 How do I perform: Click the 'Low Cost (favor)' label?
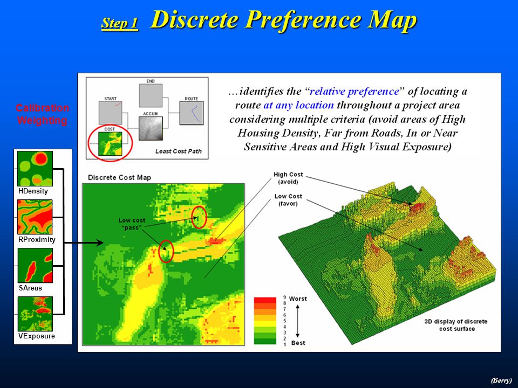click(x=288, y=200)
